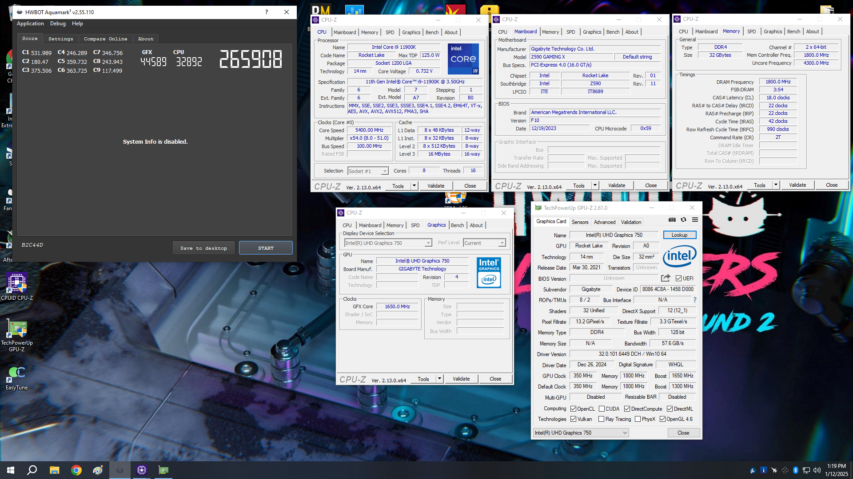Click Validate in the CPU-Z Mainboard window

616,185
